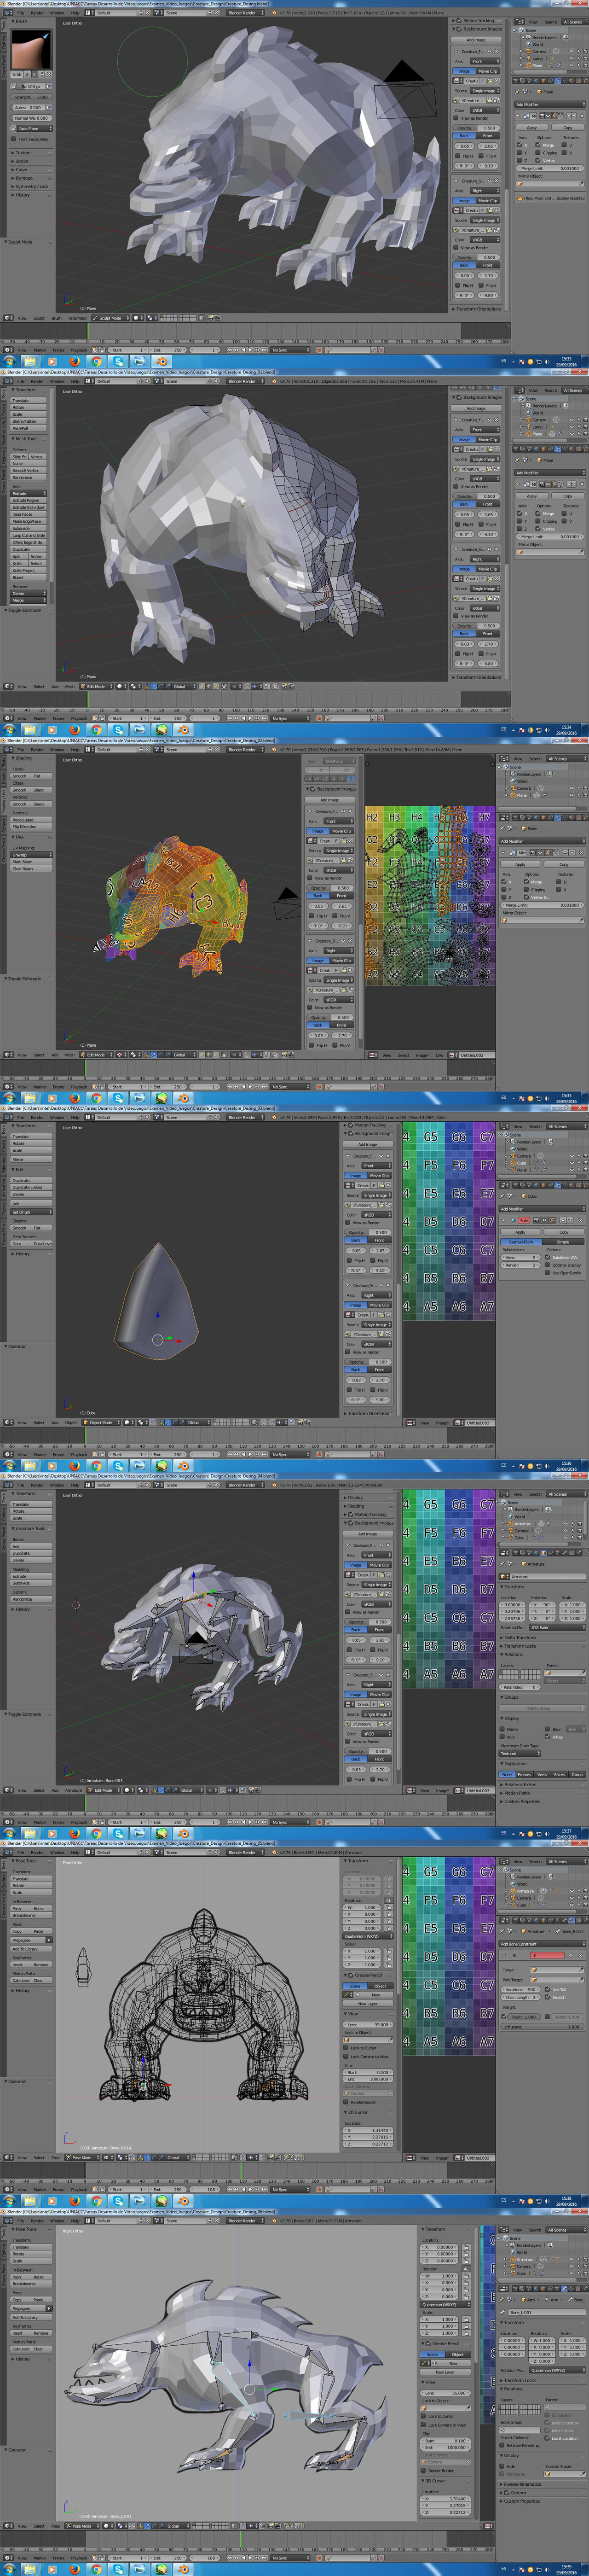Click Smooth Vertex in Edit Mode mesh tools
Image resolution: width=589 pixels, height=2576 pixels.
pyautogui.click(x=28, y=470)
